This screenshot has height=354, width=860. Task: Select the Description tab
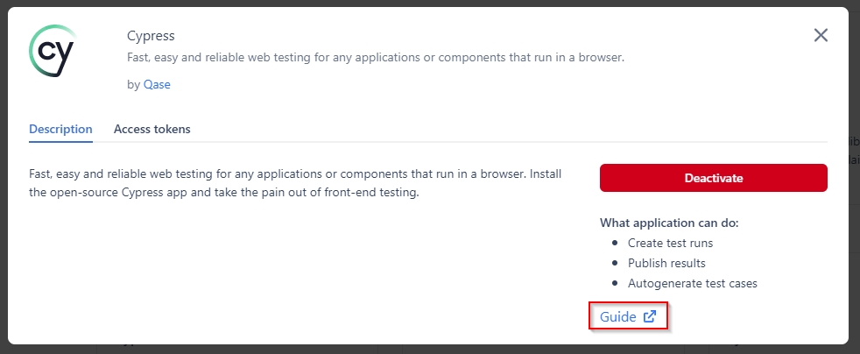[60, 129]
